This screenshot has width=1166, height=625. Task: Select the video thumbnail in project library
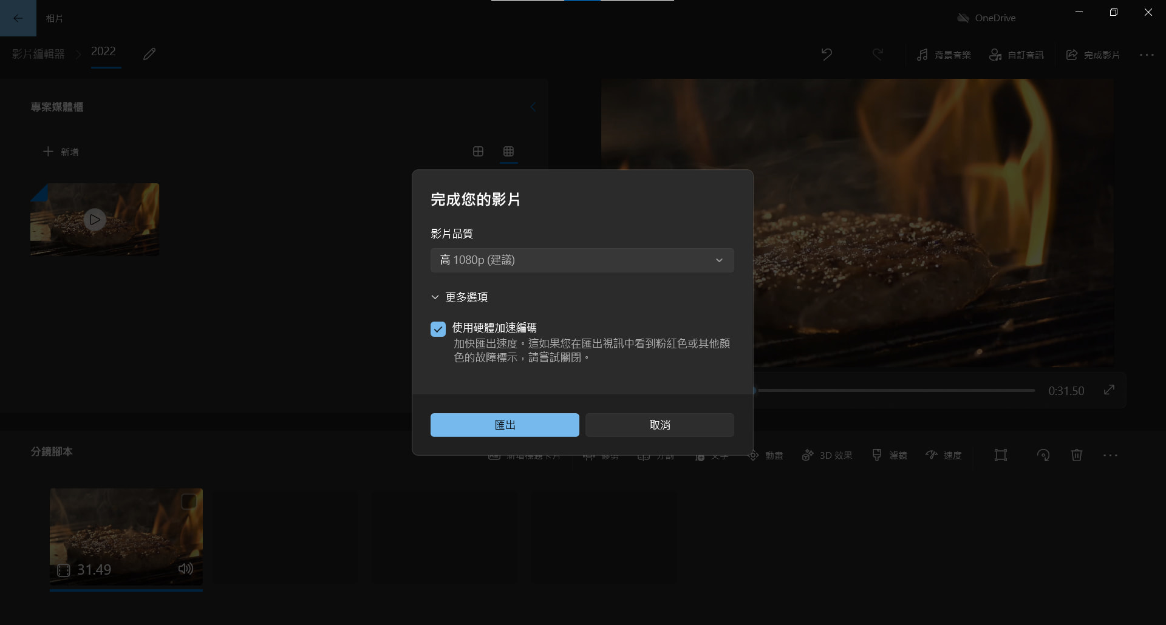point(95,219)
